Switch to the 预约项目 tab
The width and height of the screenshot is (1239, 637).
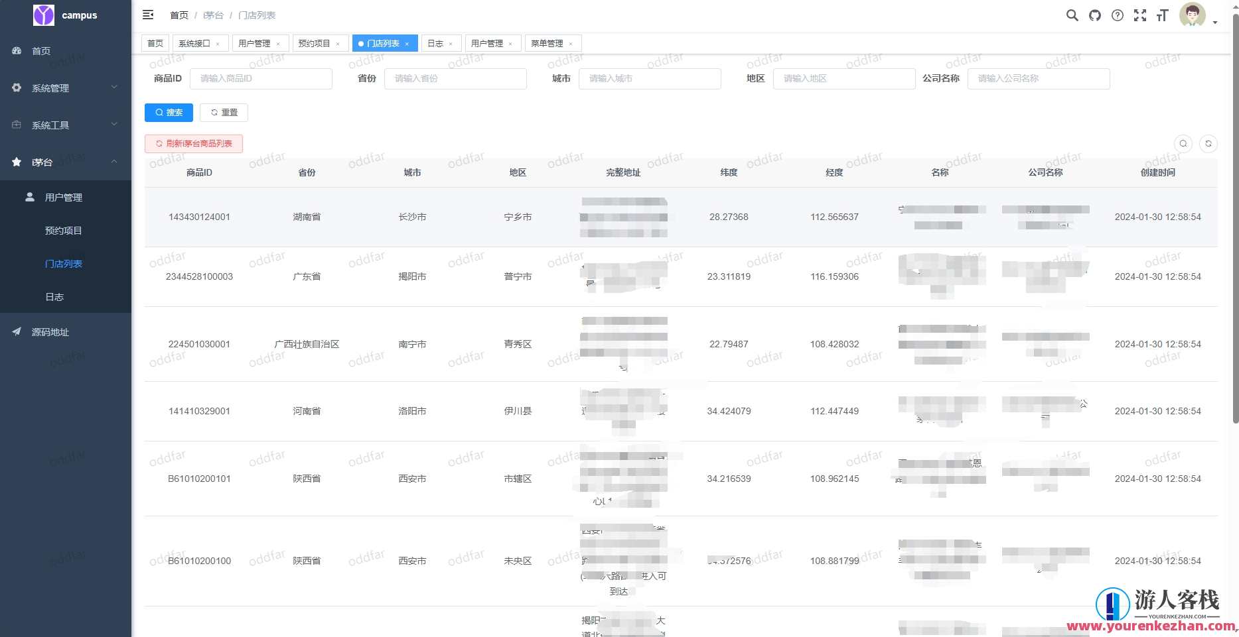tap(314, 44)
